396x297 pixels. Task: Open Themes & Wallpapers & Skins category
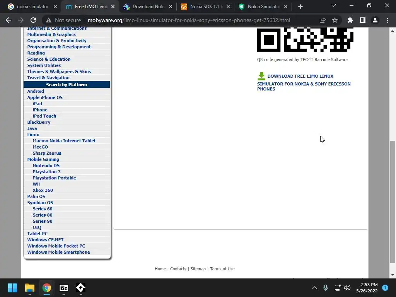click(x=59, y=72)
